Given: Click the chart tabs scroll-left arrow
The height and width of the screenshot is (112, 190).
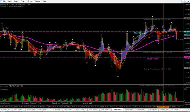Looking at the screenshot, I should pos(186,110).
